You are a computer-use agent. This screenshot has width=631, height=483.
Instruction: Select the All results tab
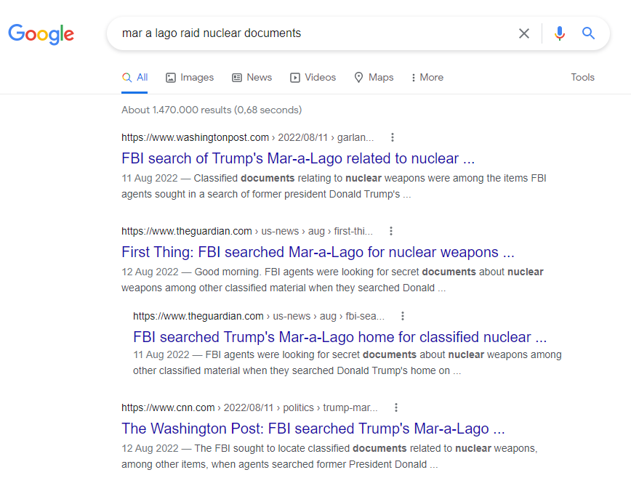point(134,77)
